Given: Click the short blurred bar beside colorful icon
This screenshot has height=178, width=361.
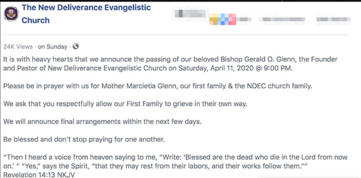Looking at the screenshot, I should coord(245,20).
